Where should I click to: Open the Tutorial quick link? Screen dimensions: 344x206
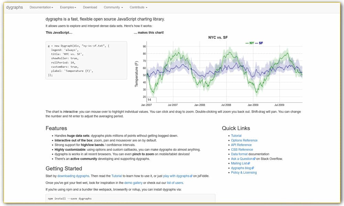click(x=236, y=136)
